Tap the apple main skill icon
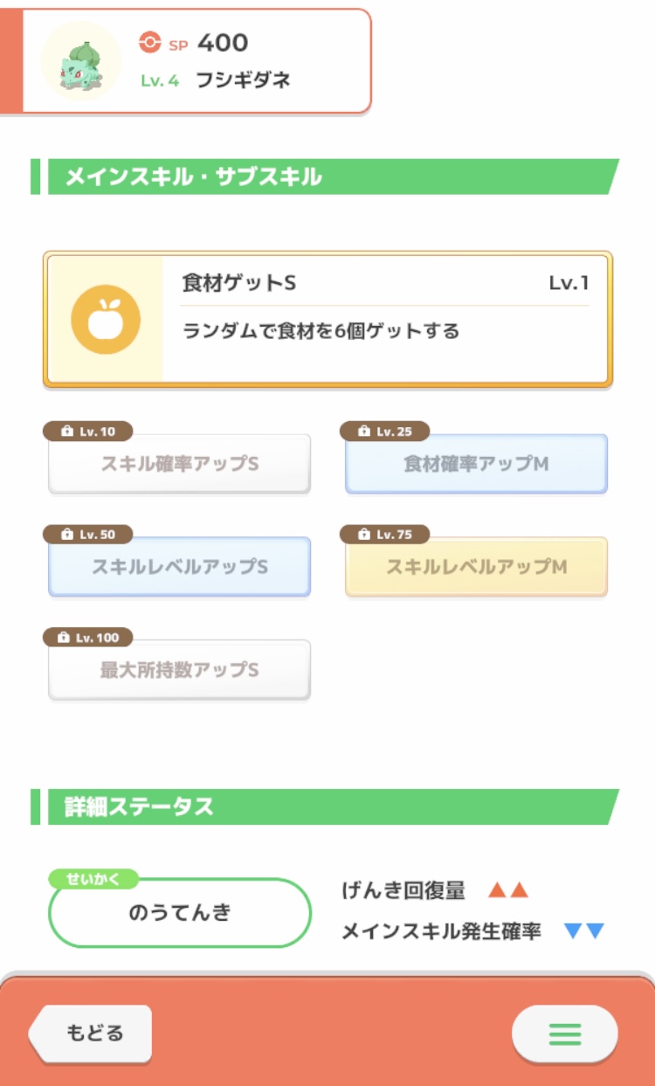This screenshot has width=655, height=1086. (x=106, y=319)
